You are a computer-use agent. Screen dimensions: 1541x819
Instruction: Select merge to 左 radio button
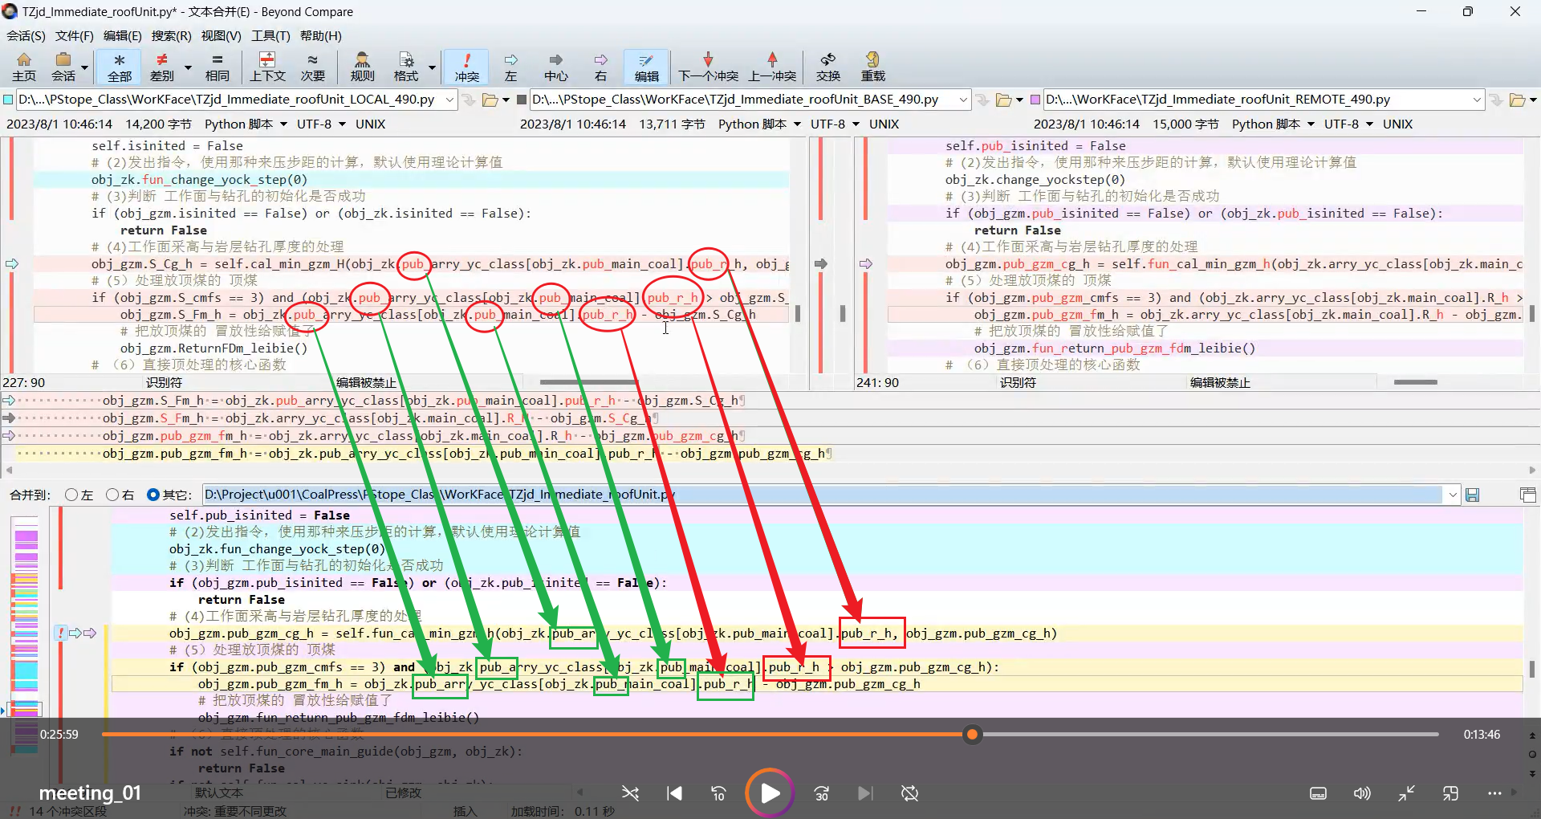[x=71, y=495]
